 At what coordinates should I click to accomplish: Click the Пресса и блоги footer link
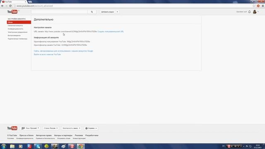point(26,135)
